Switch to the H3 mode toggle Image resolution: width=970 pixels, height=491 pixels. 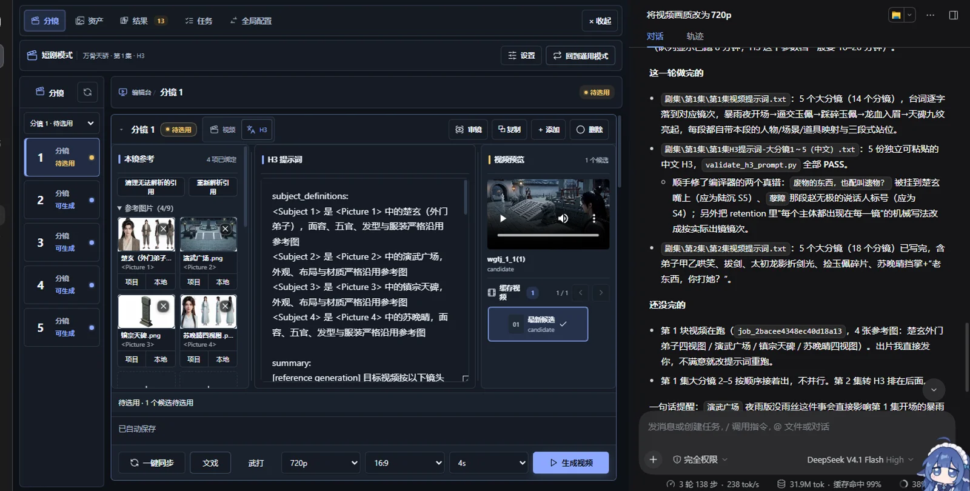[x=257, y=130]
